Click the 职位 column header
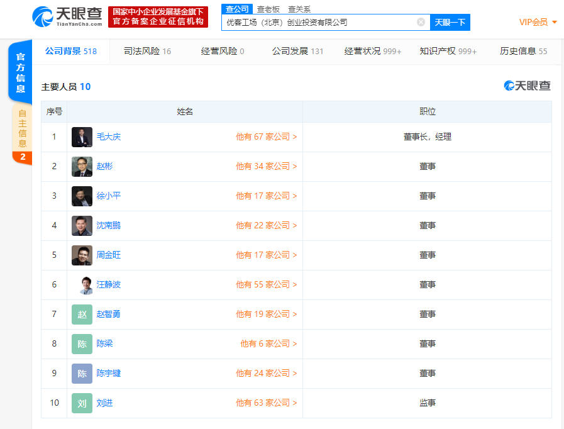This screenshot has height=429, width=564. [x=428, y=111]
